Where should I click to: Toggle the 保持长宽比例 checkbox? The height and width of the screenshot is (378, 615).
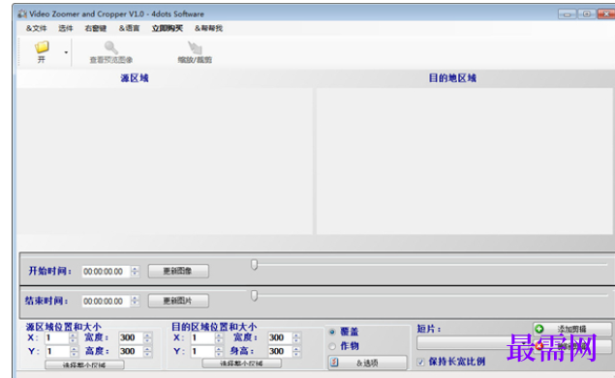[x=421, y=362]
